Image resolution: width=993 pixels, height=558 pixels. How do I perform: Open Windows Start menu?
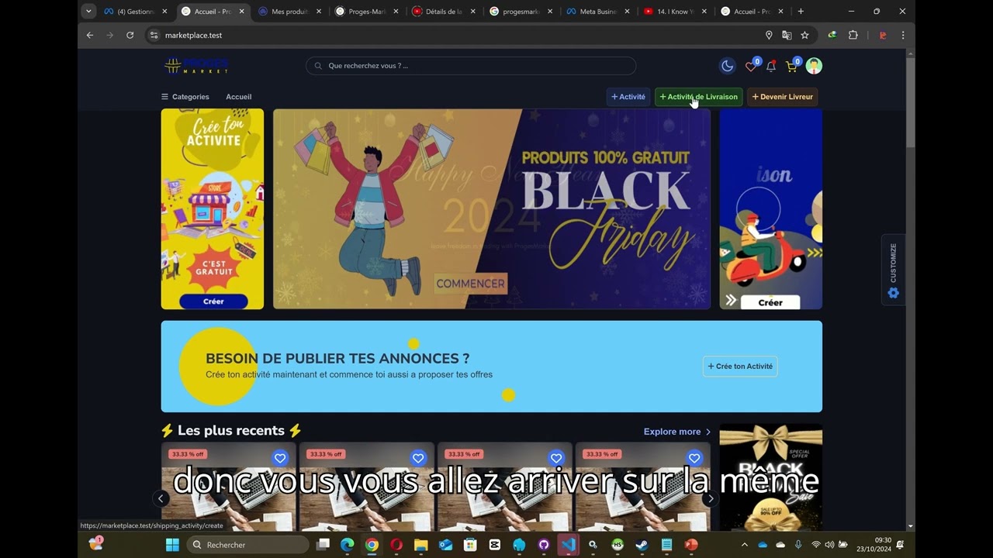click(172, 545)
